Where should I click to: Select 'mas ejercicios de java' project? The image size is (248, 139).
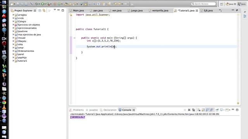pyautogui.click(x=28, y=34)
